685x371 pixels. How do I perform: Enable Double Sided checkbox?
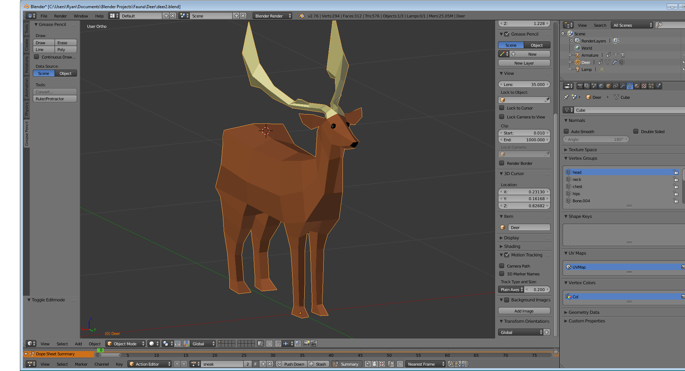click(636, 131)
